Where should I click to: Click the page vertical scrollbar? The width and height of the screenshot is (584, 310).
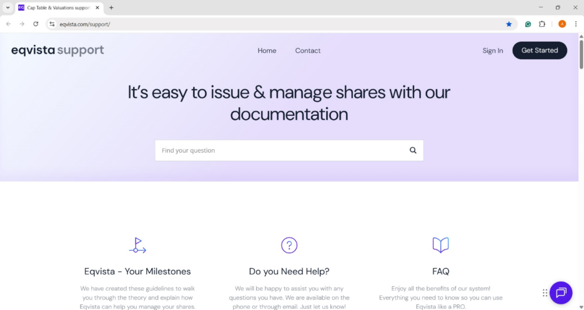tap(581, 54)
